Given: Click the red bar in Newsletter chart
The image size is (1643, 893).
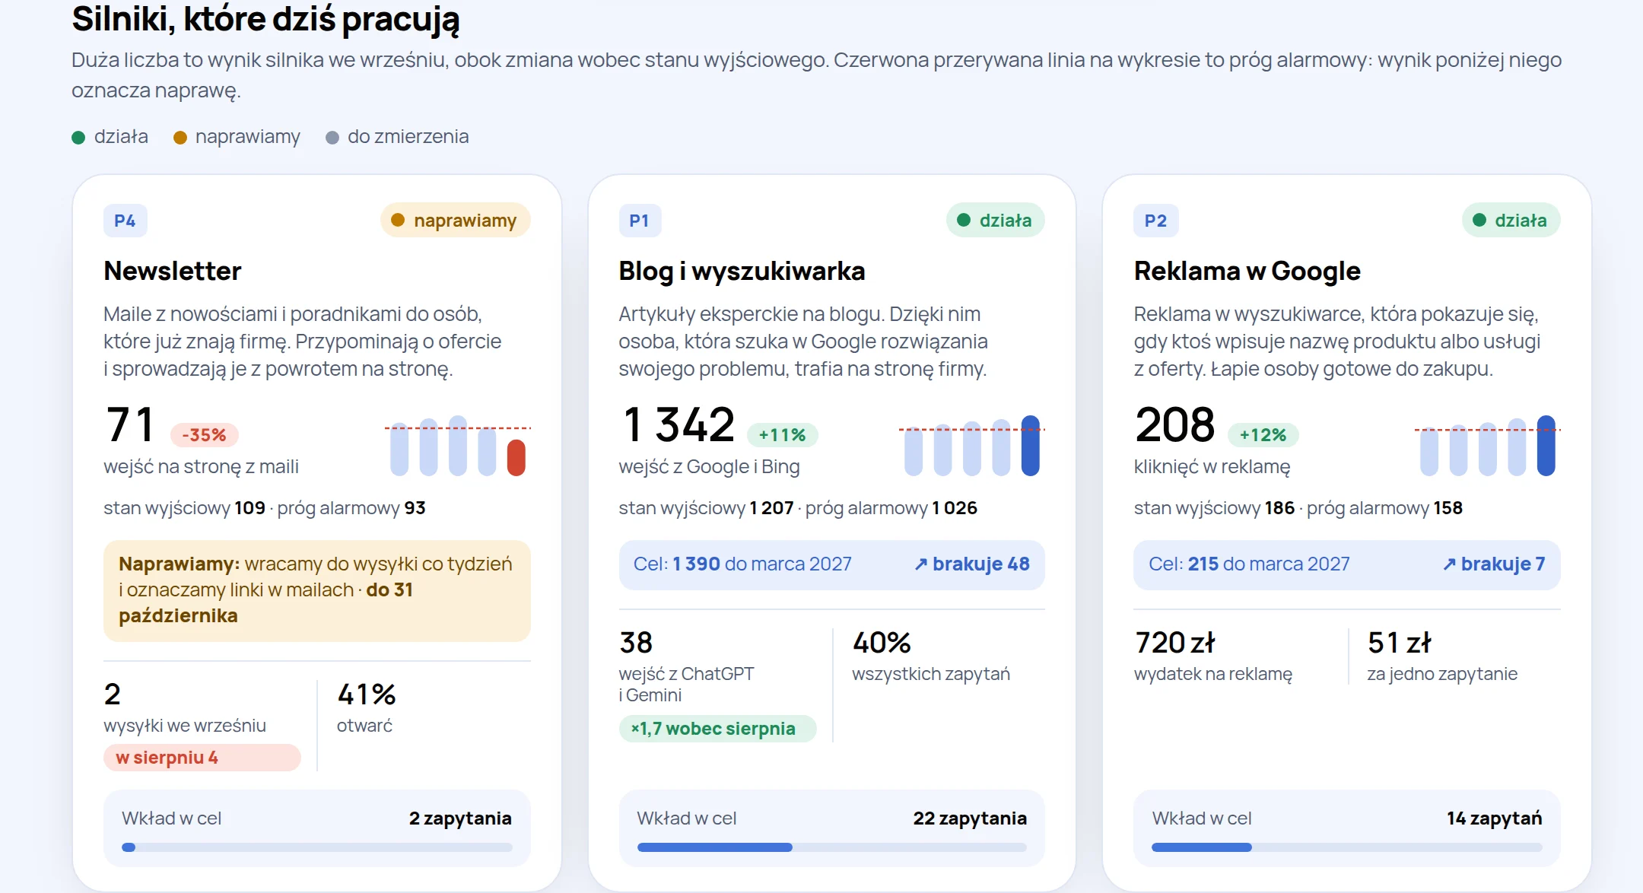Looking at the screenshot, I should tap(516, 458).
